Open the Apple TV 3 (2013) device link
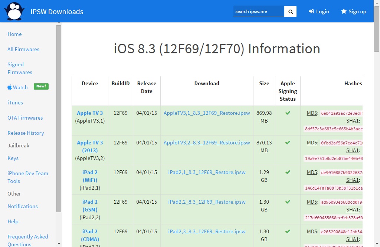 point(90,146)
